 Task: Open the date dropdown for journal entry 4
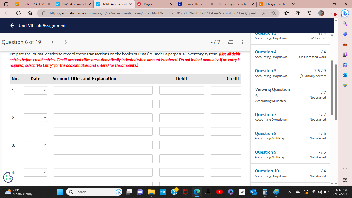(x=35, y=172)
